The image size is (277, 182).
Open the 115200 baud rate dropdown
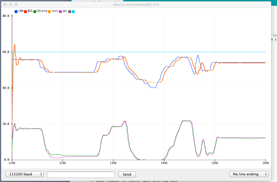click(25, 174)
